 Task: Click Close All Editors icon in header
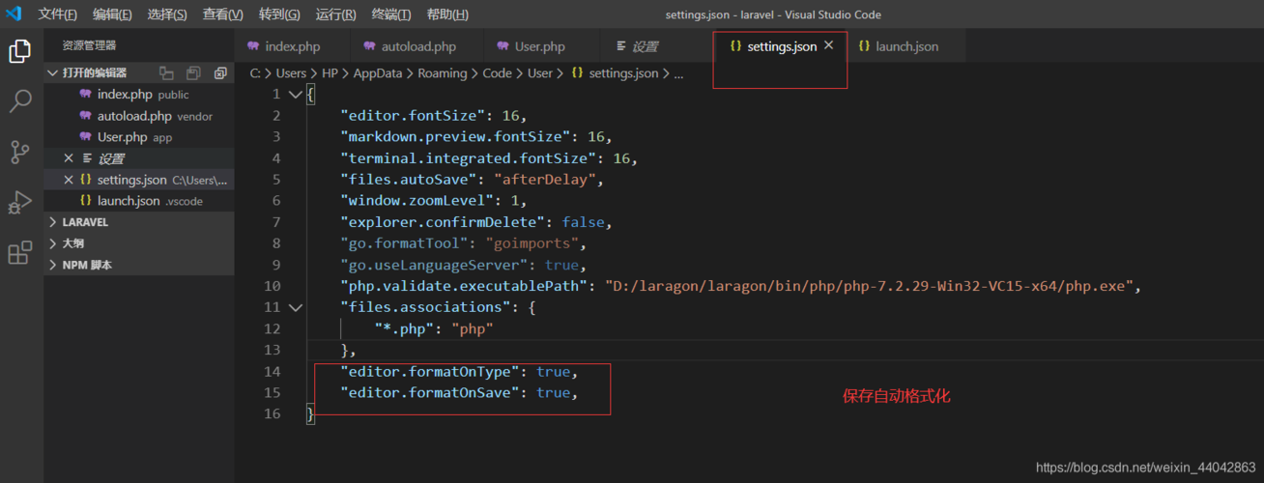tap(220, 73)
